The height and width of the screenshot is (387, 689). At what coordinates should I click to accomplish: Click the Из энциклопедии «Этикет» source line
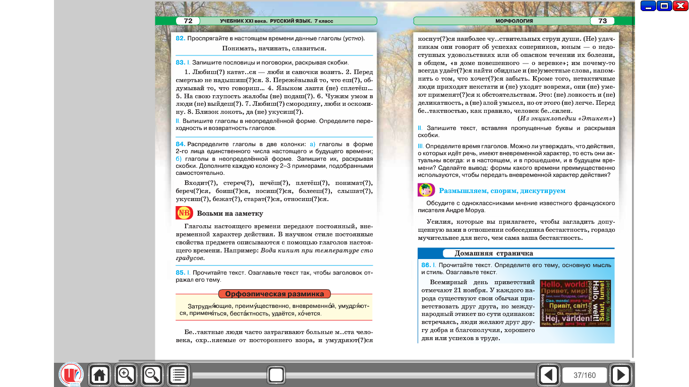point(566,118)
